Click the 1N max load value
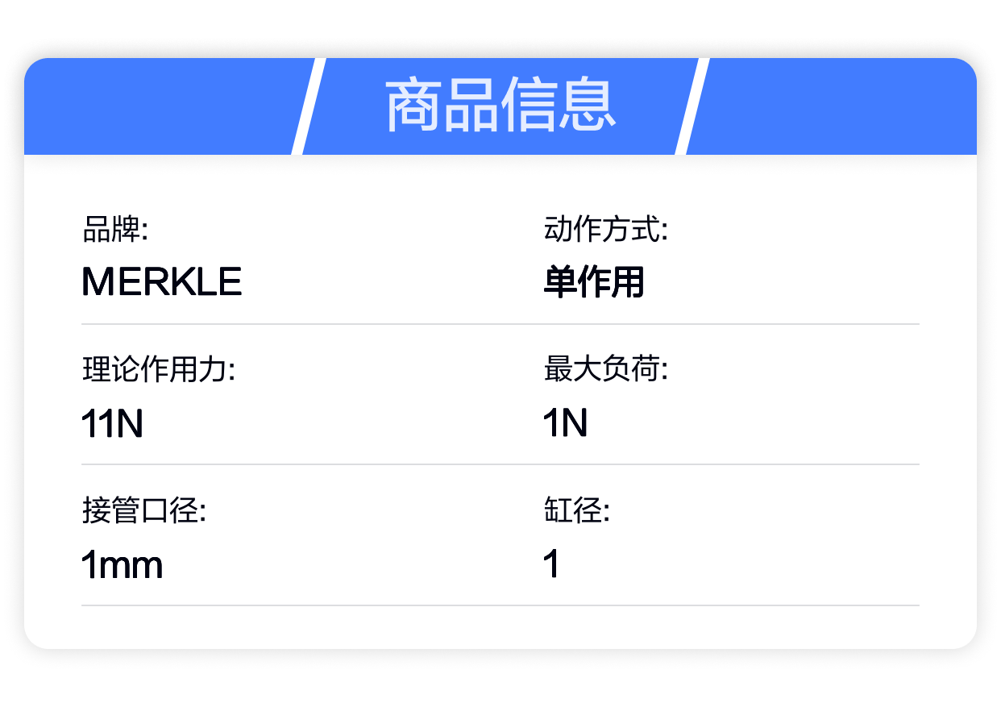The height and width of the screenshot is (707, 1001). click(566, 423)
